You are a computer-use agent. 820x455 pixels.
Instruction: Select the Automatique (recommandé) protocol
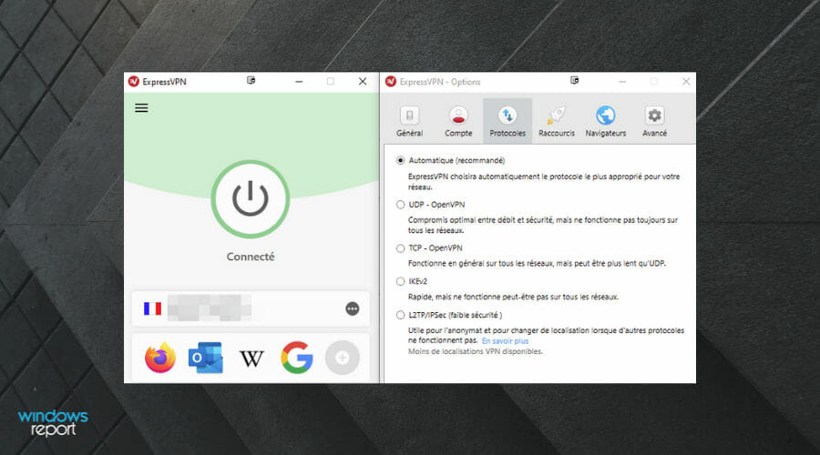401,160
